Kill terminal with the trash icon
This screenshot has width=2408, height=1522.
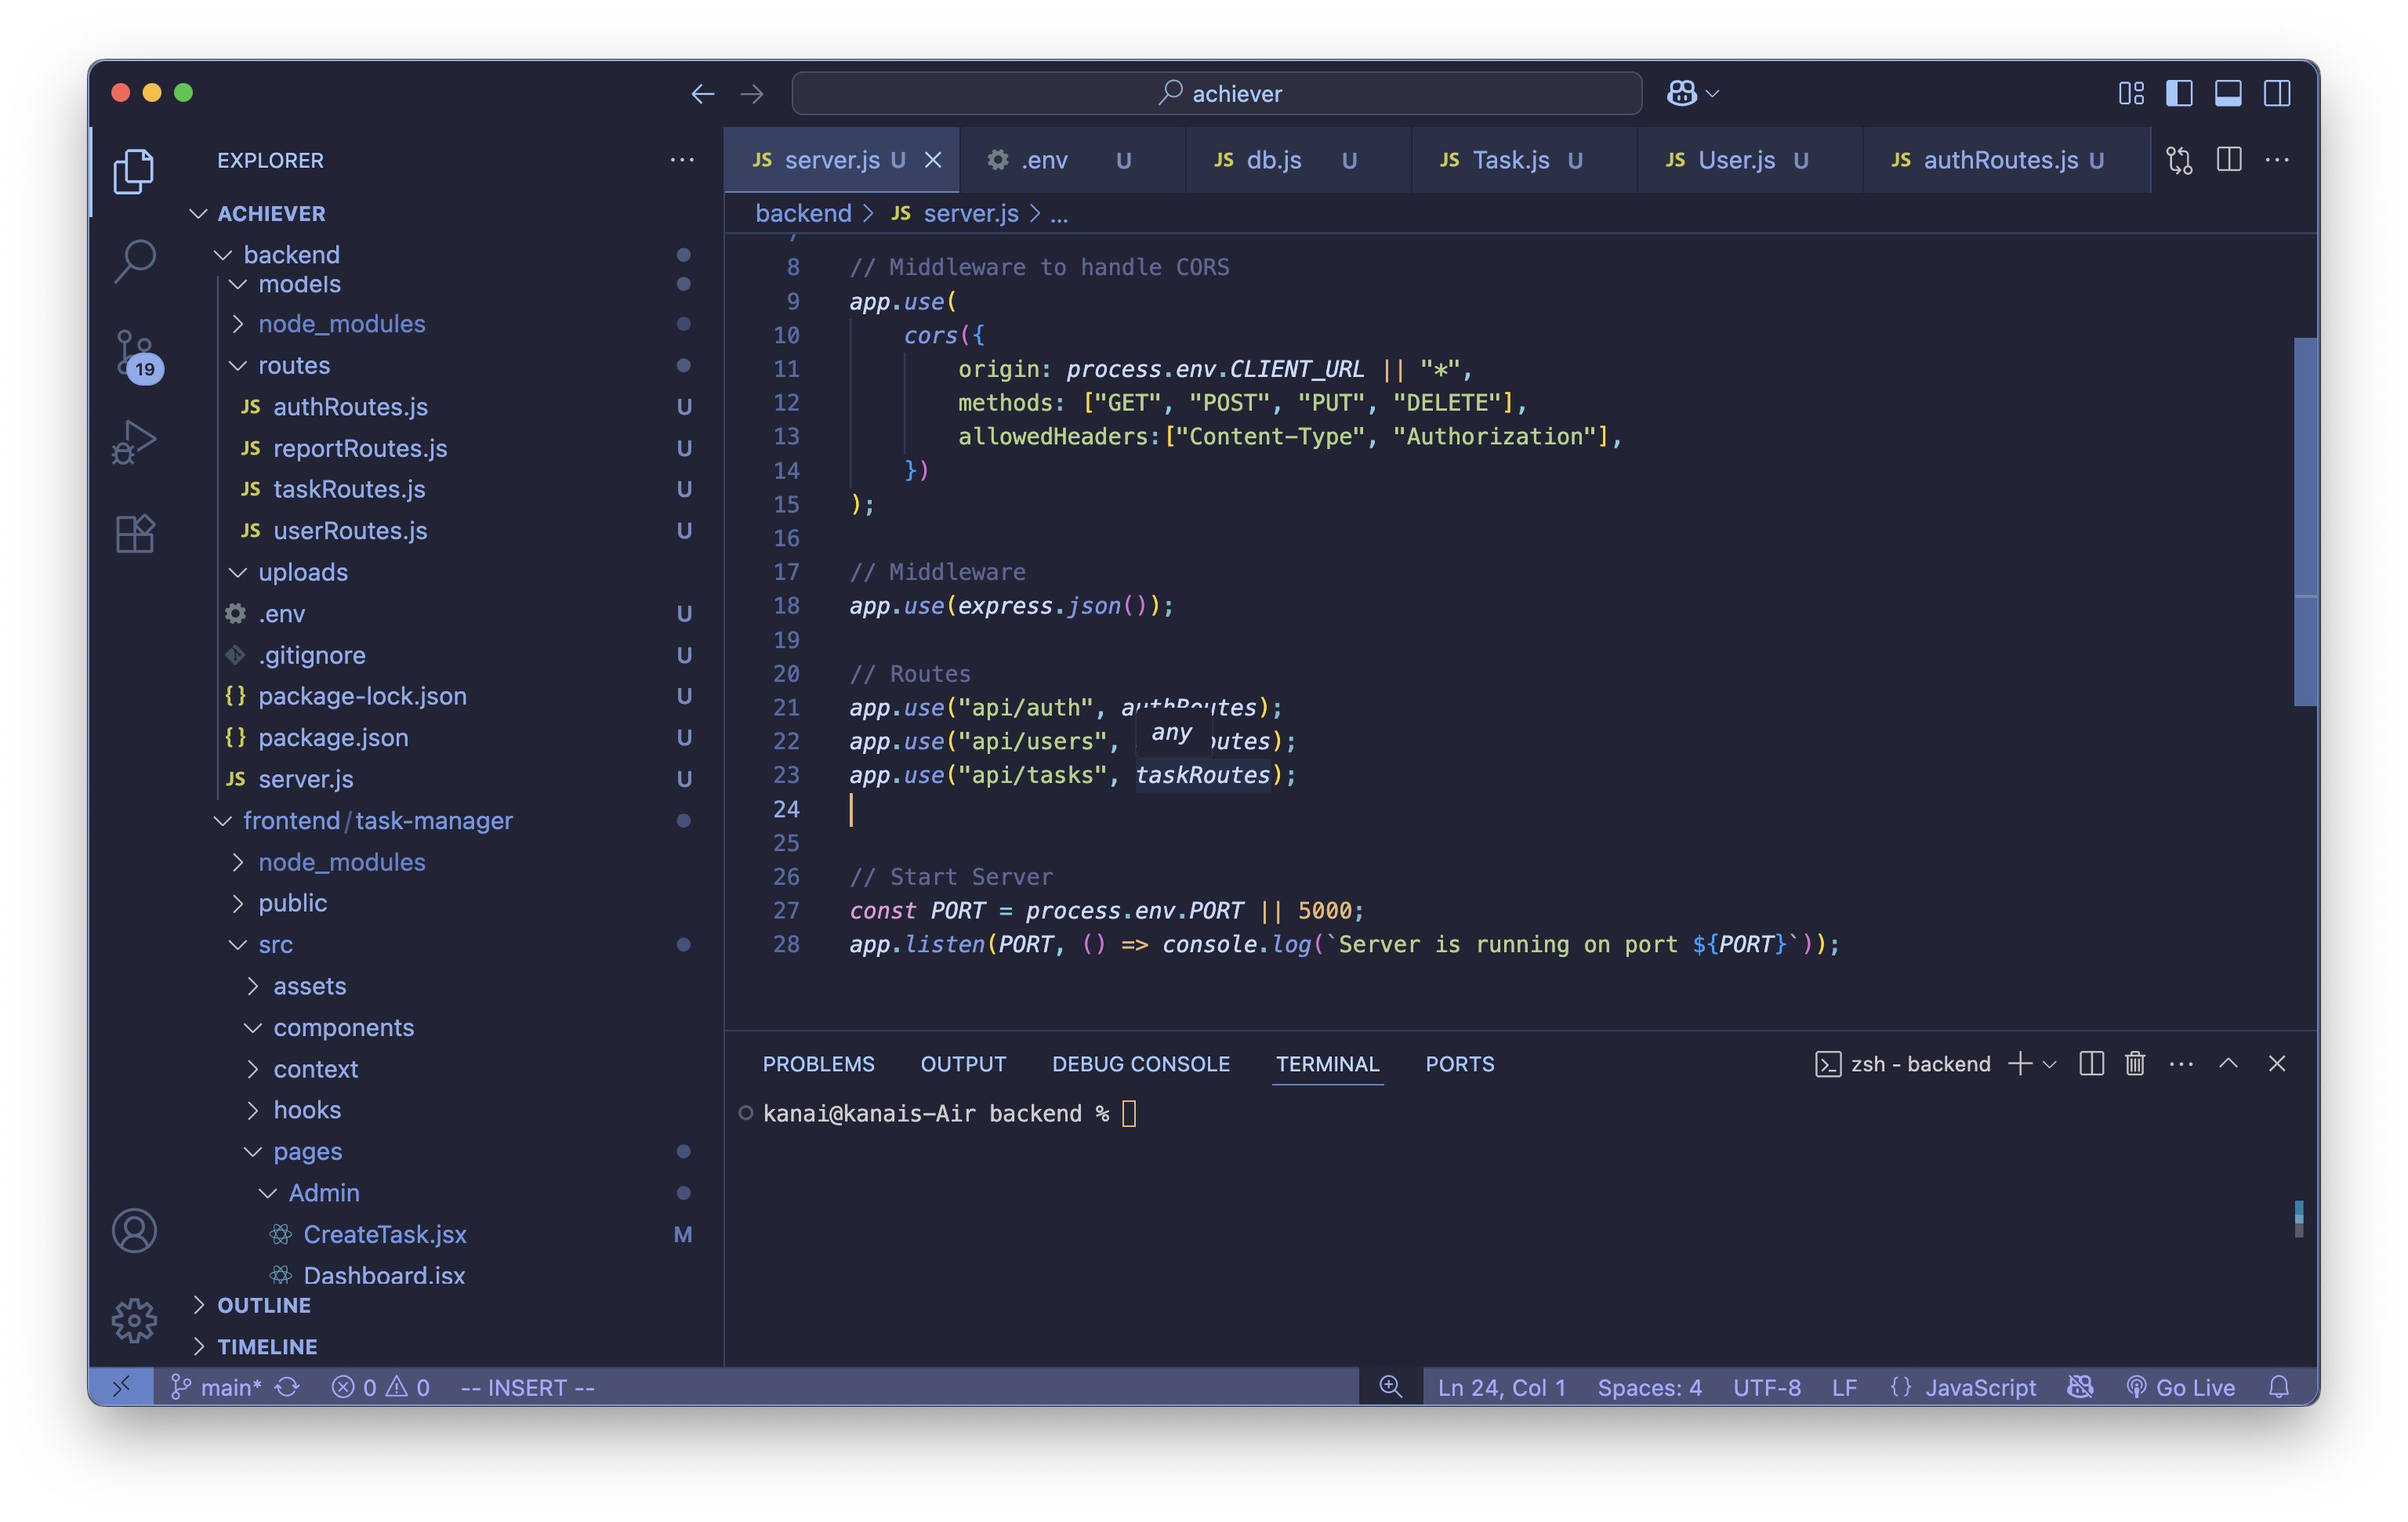(x=2134, y=1063)
